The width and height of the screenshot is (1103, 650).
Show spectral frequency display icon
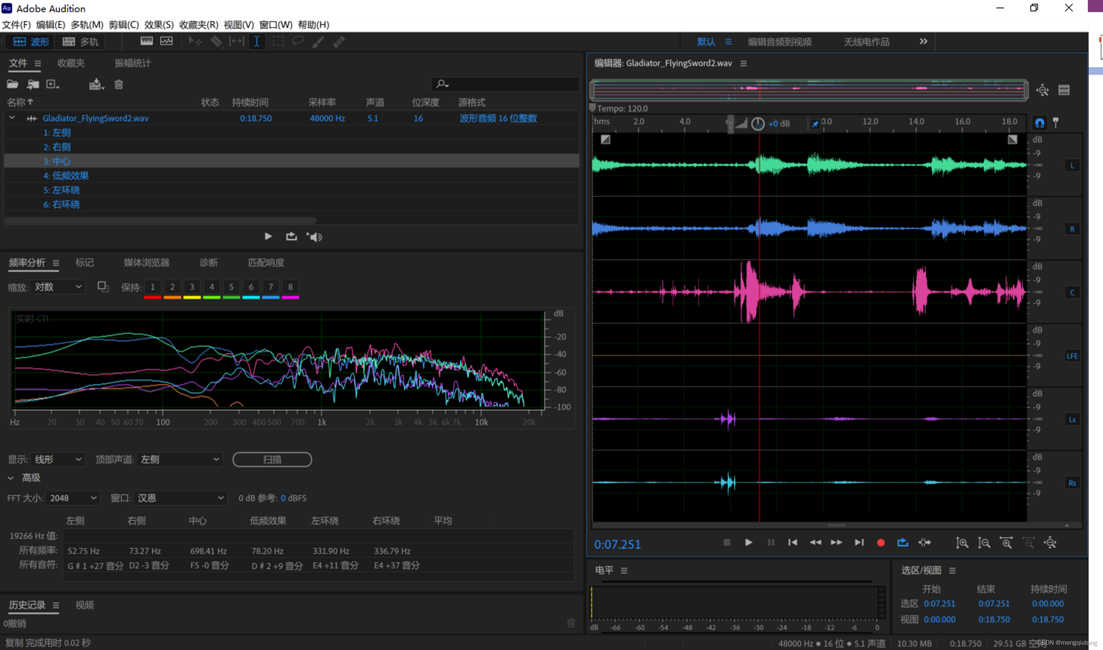pyautogui.click(x=146, y=42)
